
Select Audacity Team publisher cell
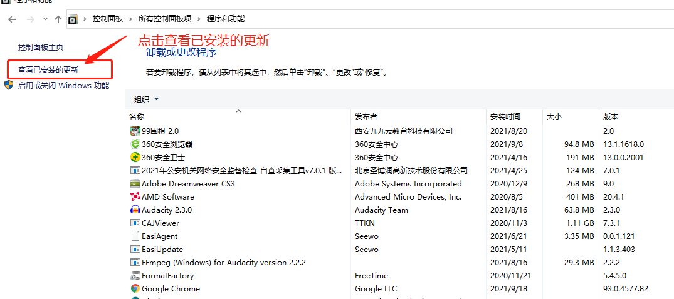click(381, 210)
